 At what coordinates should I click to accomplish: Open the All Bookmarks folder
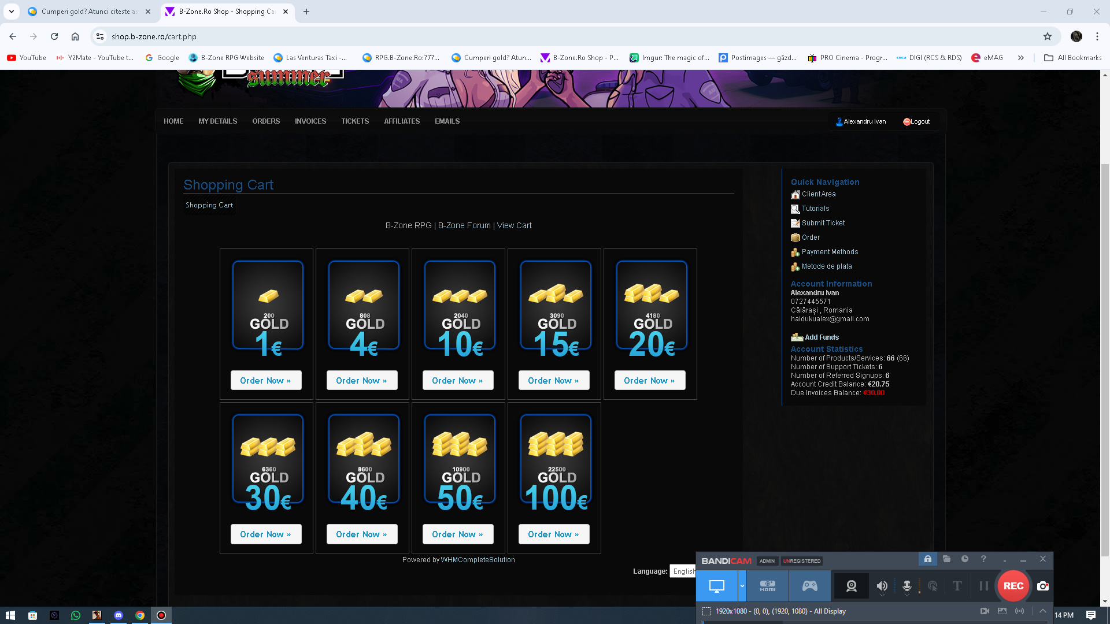[1073, 58]
